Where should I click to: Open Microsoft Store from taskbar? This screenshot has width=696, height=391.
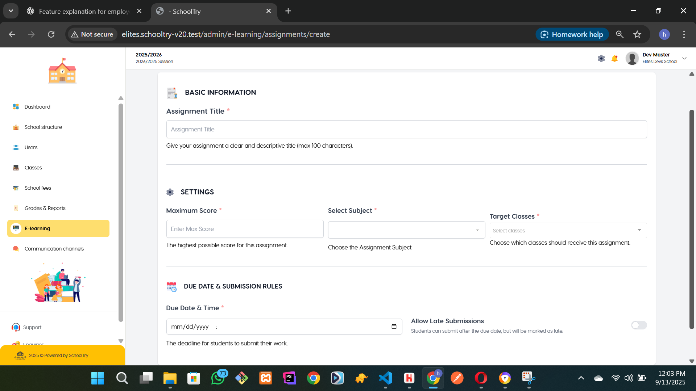click(194, 378)
